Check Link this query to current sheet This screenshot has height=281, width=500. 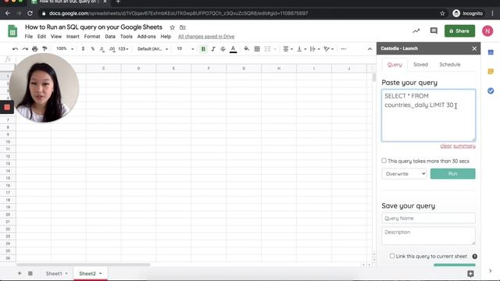392,256
